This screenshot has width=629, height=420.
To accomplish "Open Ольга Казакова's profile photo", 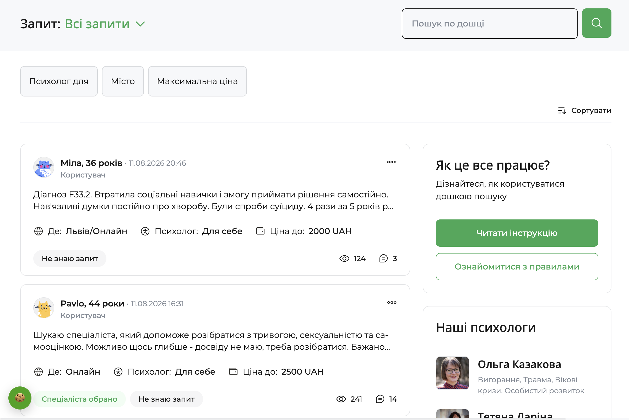I will tap(452, 373).
